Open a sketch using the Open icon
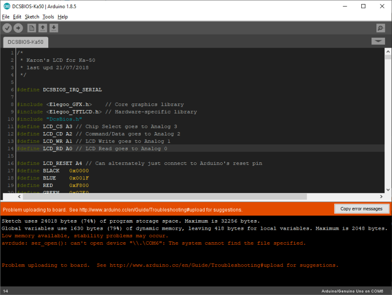Screen dimensions: 392x295 [43, 28]
